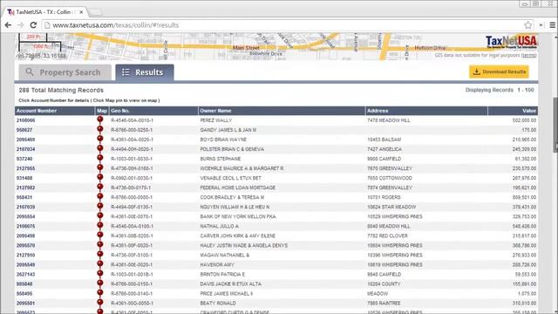Click address 7782 RED CLOVER

(x=387, y=235)
